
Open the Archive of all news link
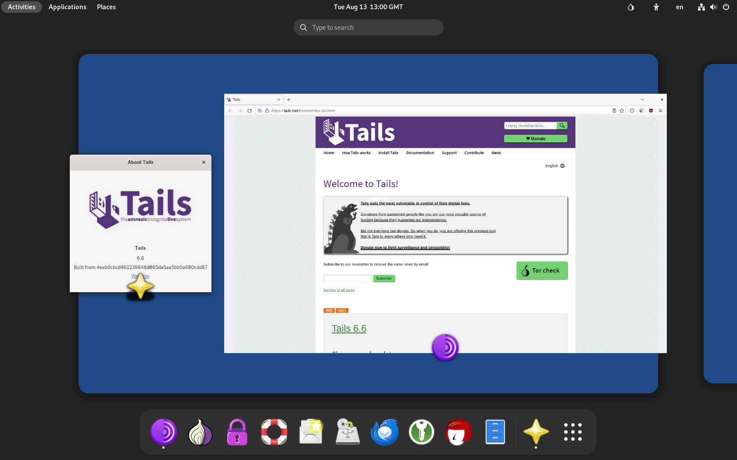[339, 290]
